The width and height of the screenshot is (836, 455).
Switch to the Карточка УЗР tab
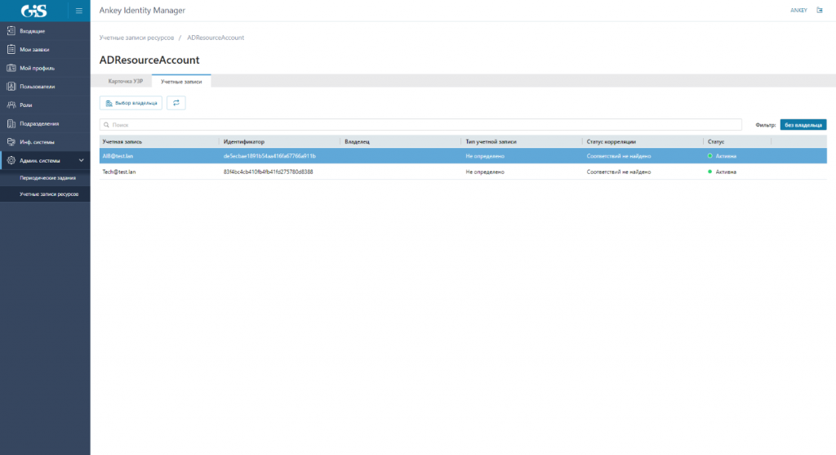coord(125,81)
